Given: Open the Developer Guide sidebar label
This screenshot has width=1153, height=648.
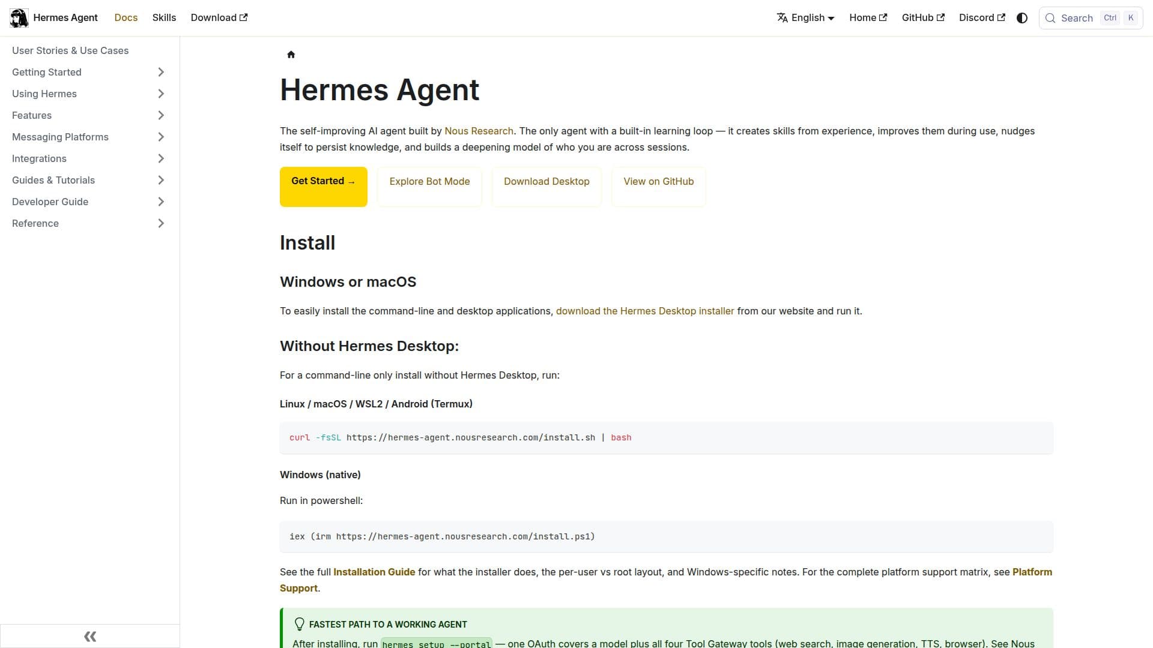Looking at the screenshot, I should click(50, 202).
